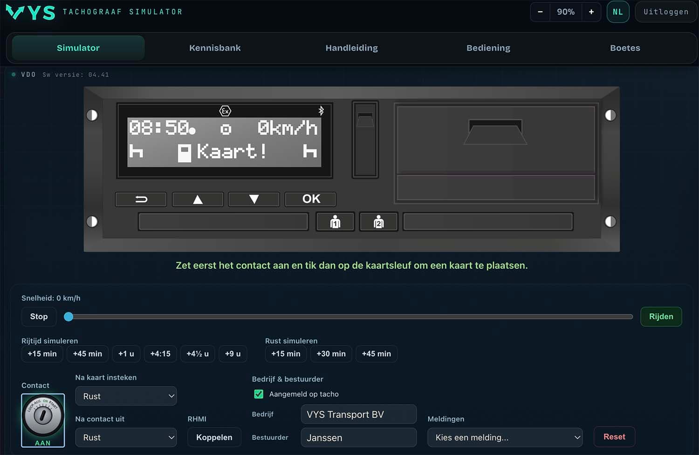Viewport: 699px width, 455px height.
Task: Open the Handleiding tab
Action: point(352,48)
